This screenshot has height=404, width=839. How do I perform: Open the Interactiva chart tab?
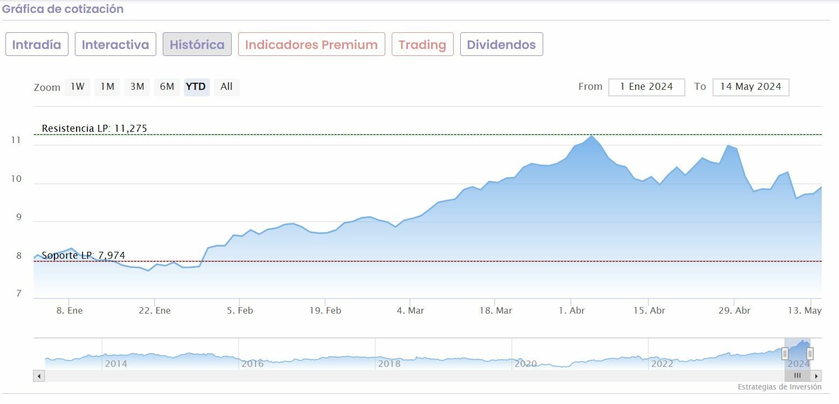[115, 45]
